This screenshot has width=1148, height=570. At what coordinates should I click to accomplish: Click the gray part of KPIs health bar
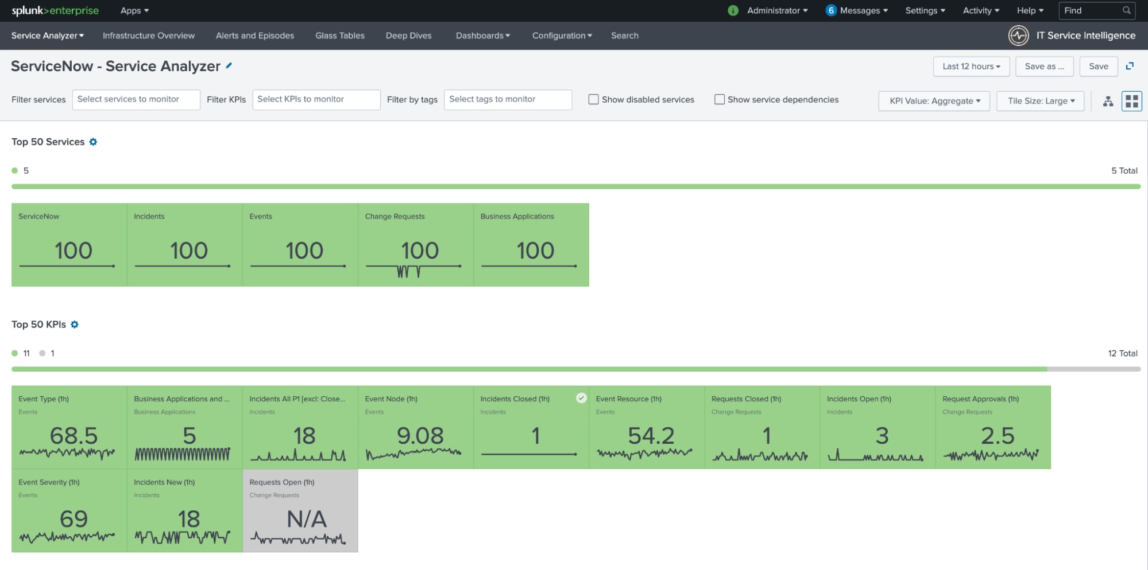[x=1094, y=369]
